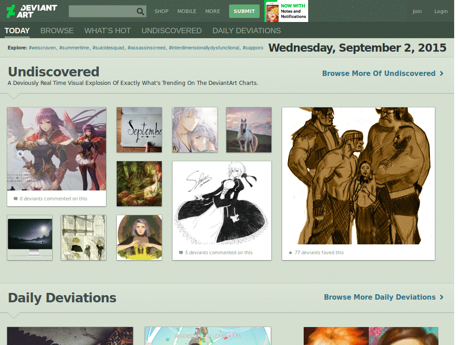Explore the #sapporo tag
Screen dimensions: 460x345
[252, 48]
